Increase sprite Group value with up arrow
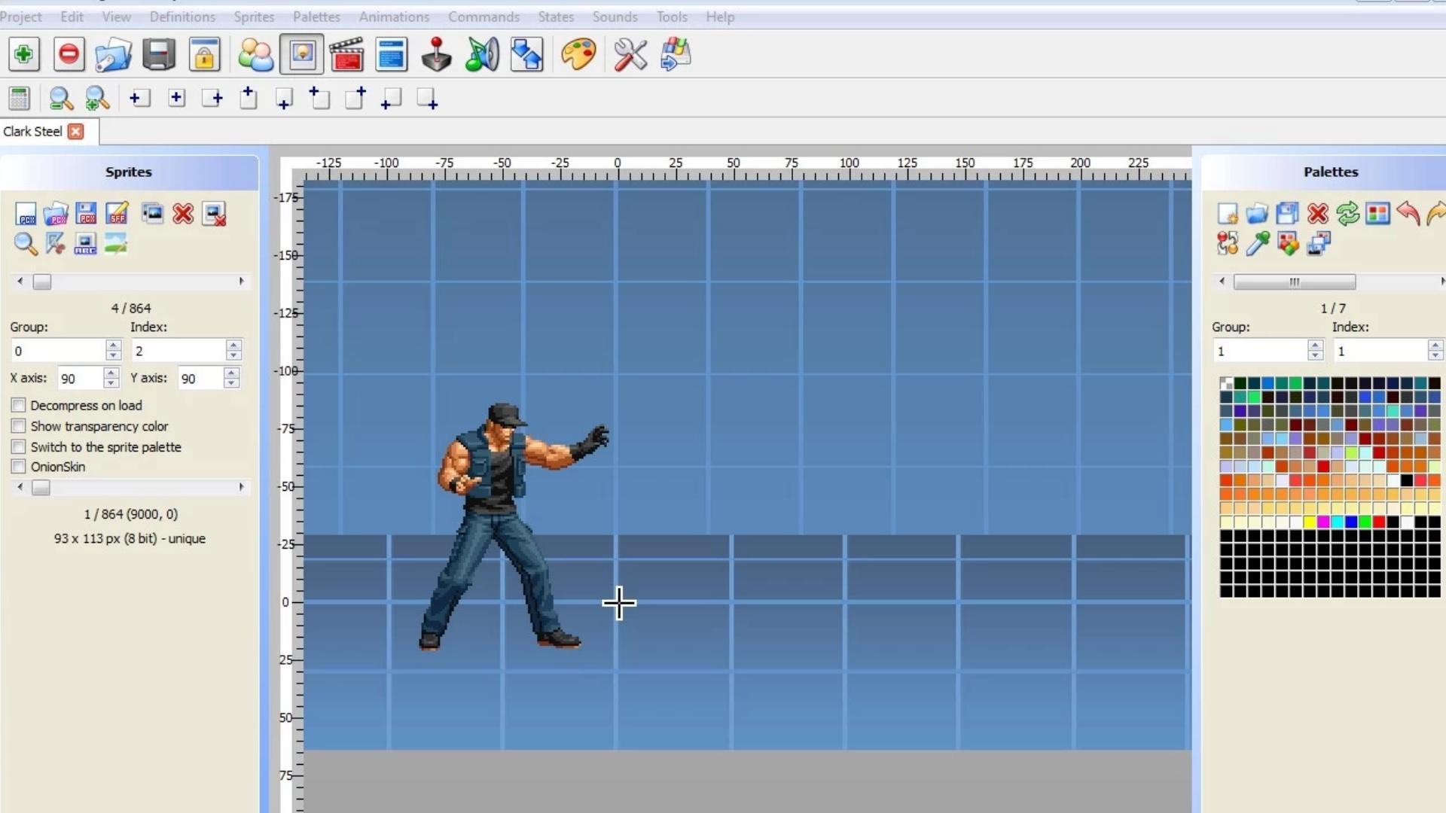The image size is (1446, 813). point(113,345)
